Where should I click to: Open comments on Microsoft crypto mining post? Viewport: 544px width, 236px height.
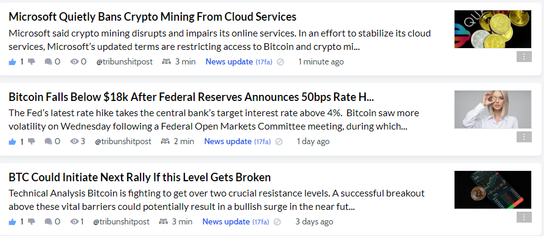click(x=49, y=62)
